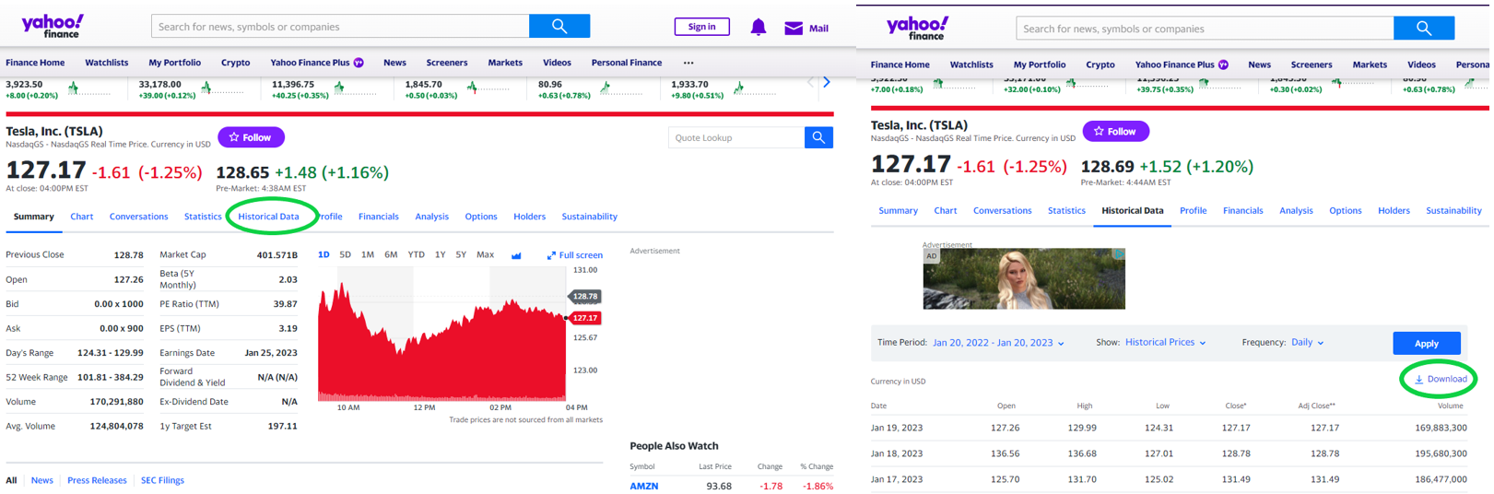The image size is (1494, 494).
Task: Open the Summary tab in right window
Action: pyautogui.click(x=898, y=210)
